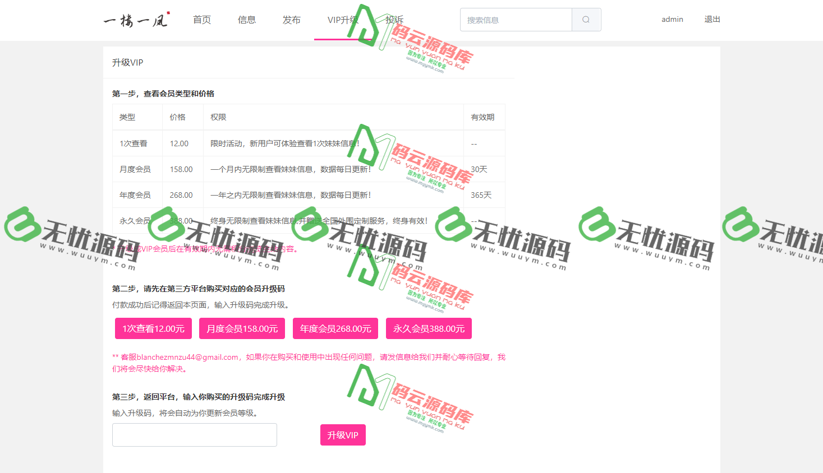Open the 信息 navigation item

coord(246,19)
